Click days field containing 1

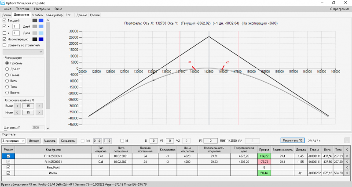tap(16, 26)
